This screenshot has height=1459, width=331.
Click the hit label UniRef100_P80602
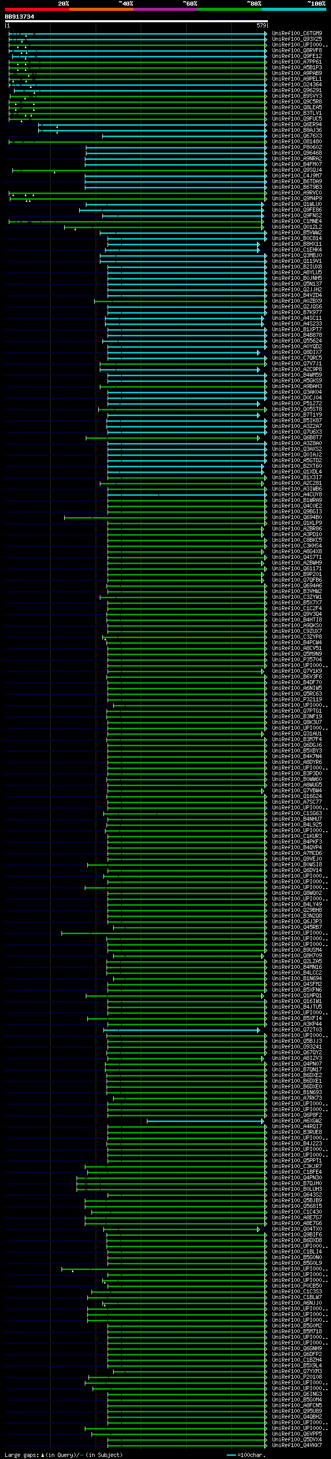click(297, 148)
